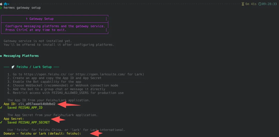This screenshot has width=279, height=137.
Task: Click step 2 'Create an app and copy' line
Action: pos(55,78)
